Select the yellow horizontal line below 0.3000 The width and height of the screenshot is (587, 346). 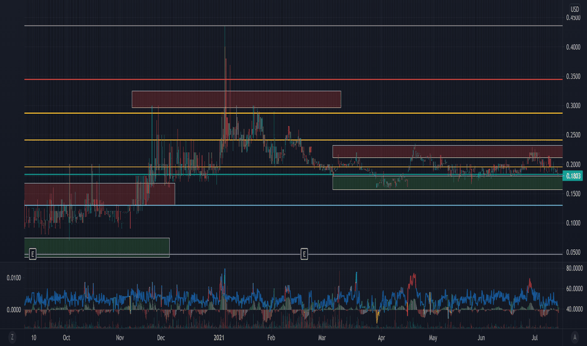coord(293,113)
